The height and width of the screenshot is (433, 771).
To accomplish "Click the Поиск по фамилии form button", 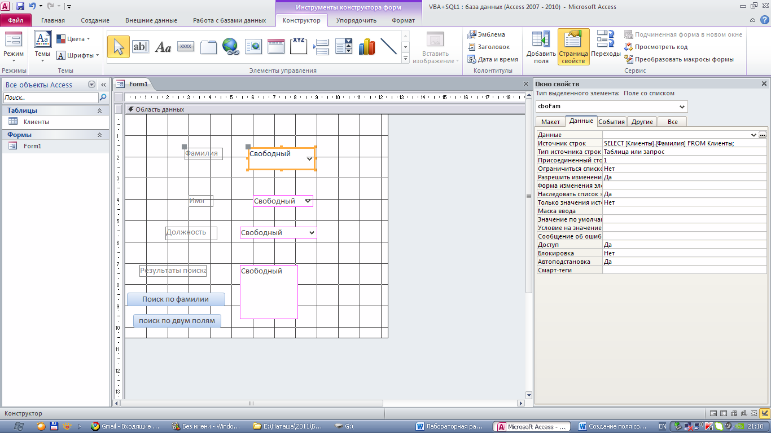I will tap(176, 299).
